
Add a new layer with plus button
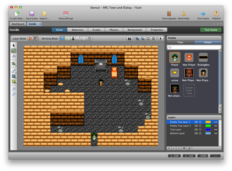169,148
